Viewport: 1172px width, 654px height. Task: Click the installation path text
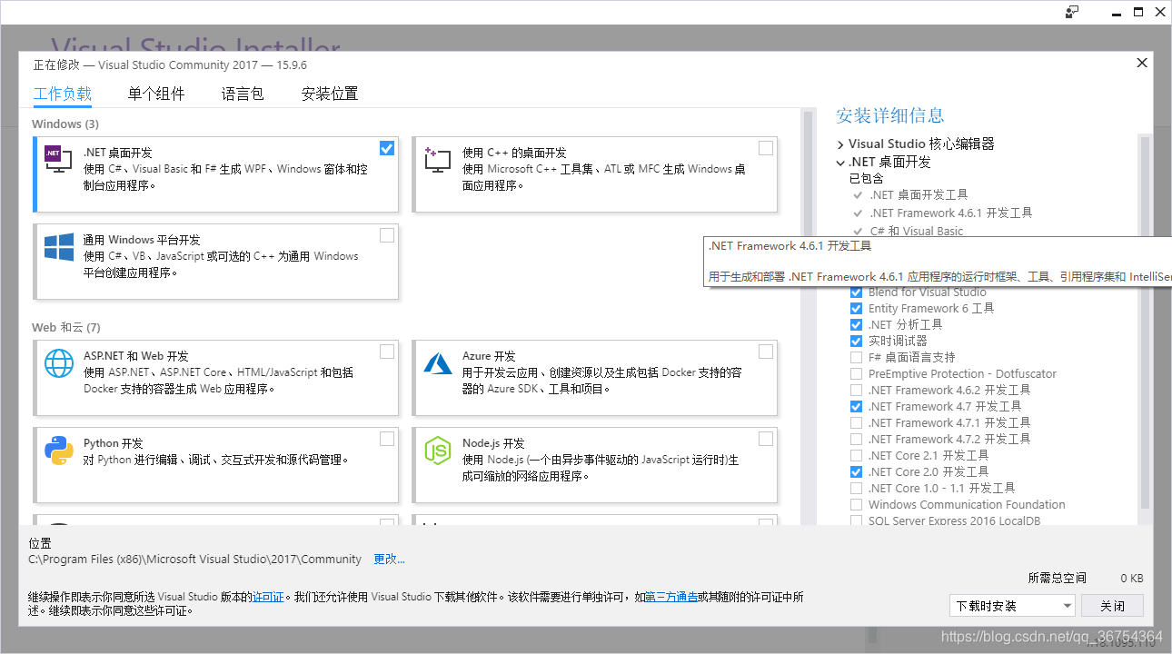click(195, 560)
